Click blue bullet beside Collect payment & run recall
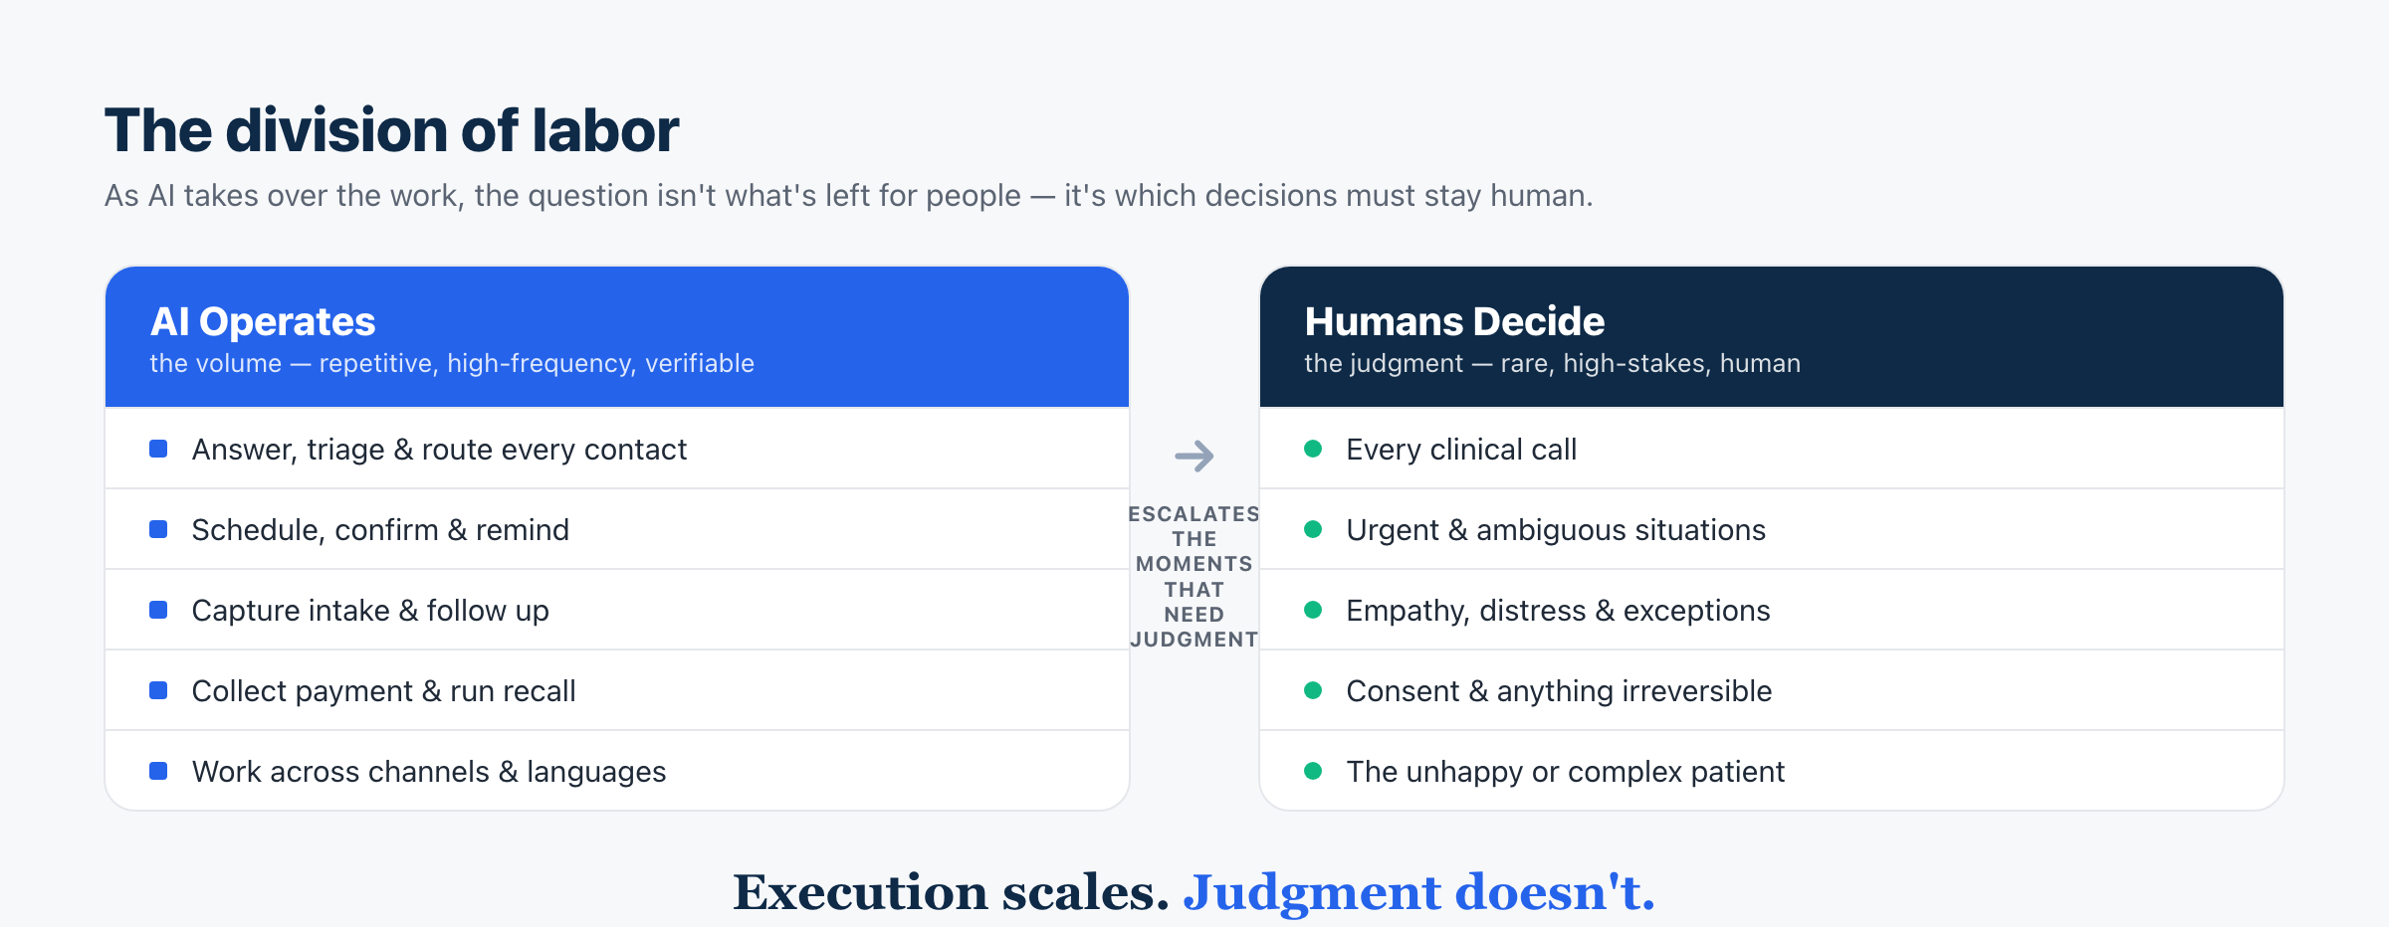The width and height of the screenshot is (2389, 927). (158, 690)
